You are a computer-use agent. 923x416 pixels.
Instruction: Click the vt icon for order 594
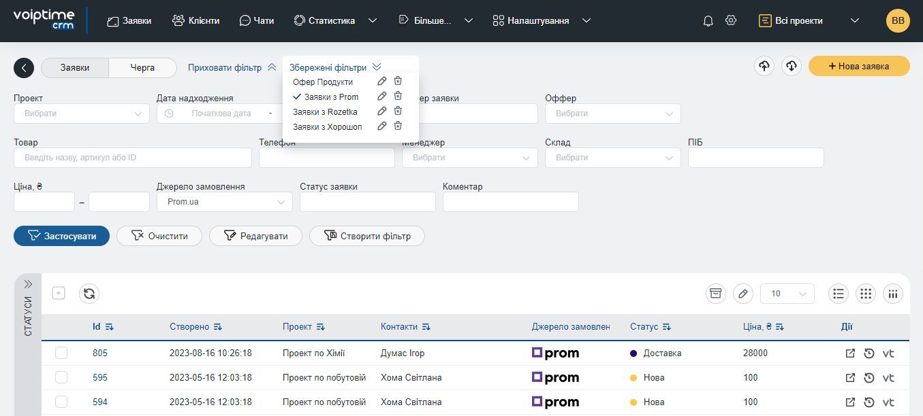pos(888,402)
